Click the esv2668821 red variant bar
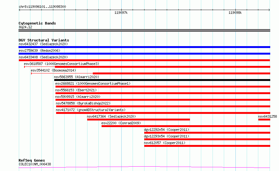 (x=163, y=87)
